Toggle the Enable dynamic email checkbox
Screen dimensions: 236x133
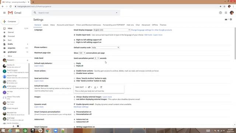tap(74, 104)
